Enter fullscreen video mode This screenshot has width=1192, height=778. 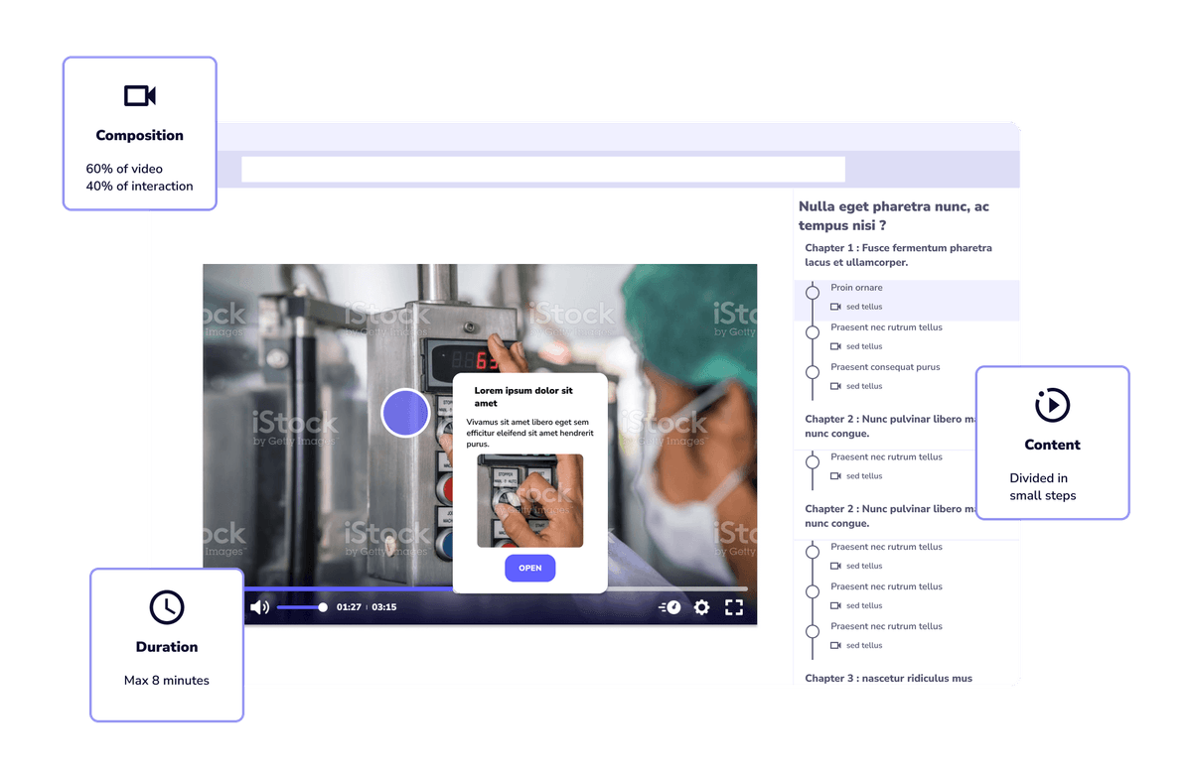(734, 607)
